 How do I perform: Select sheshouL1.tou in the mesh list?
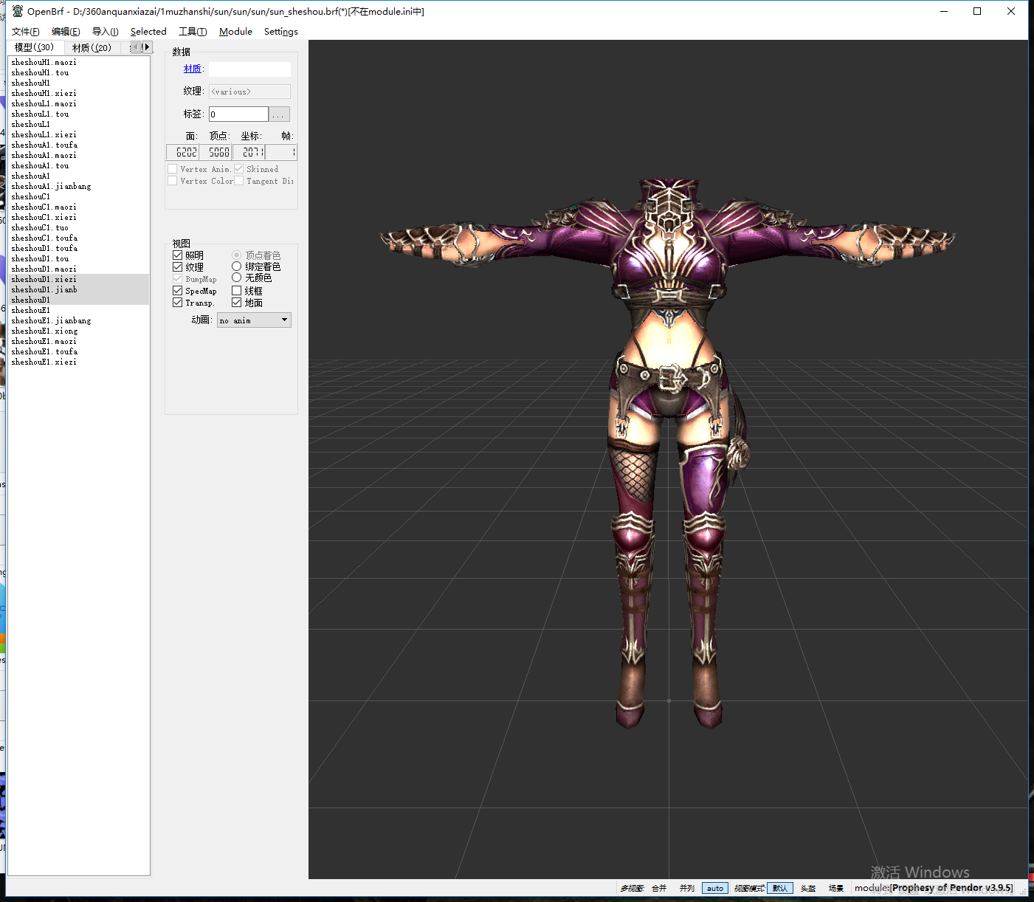click(78, 114)
